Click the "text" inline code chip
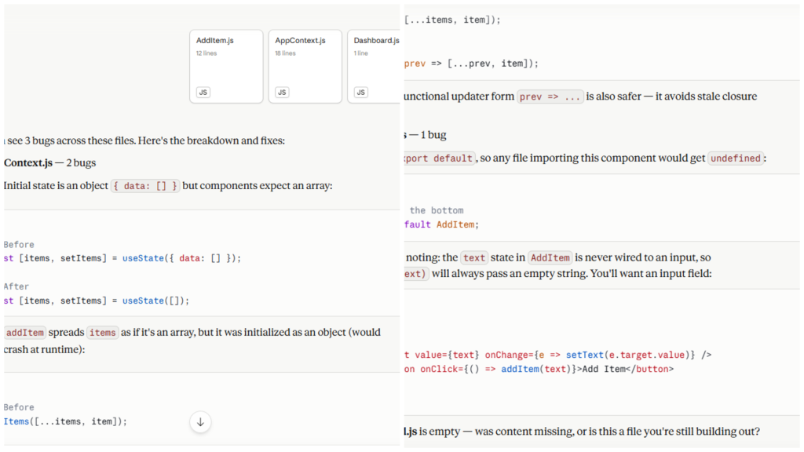 (x=474, y=257)
